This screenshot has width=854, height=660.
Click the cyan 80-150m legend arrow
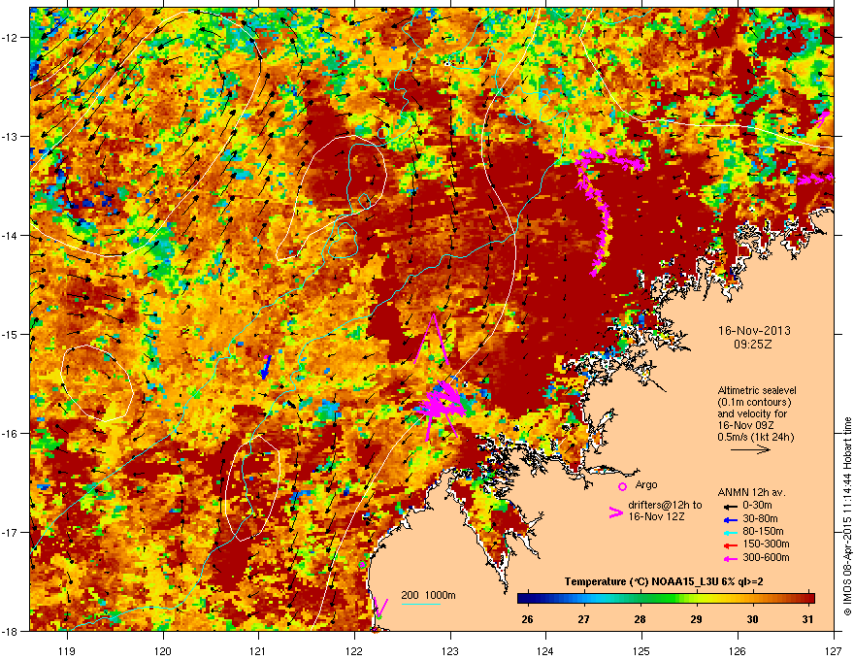[x=729, y=532]
